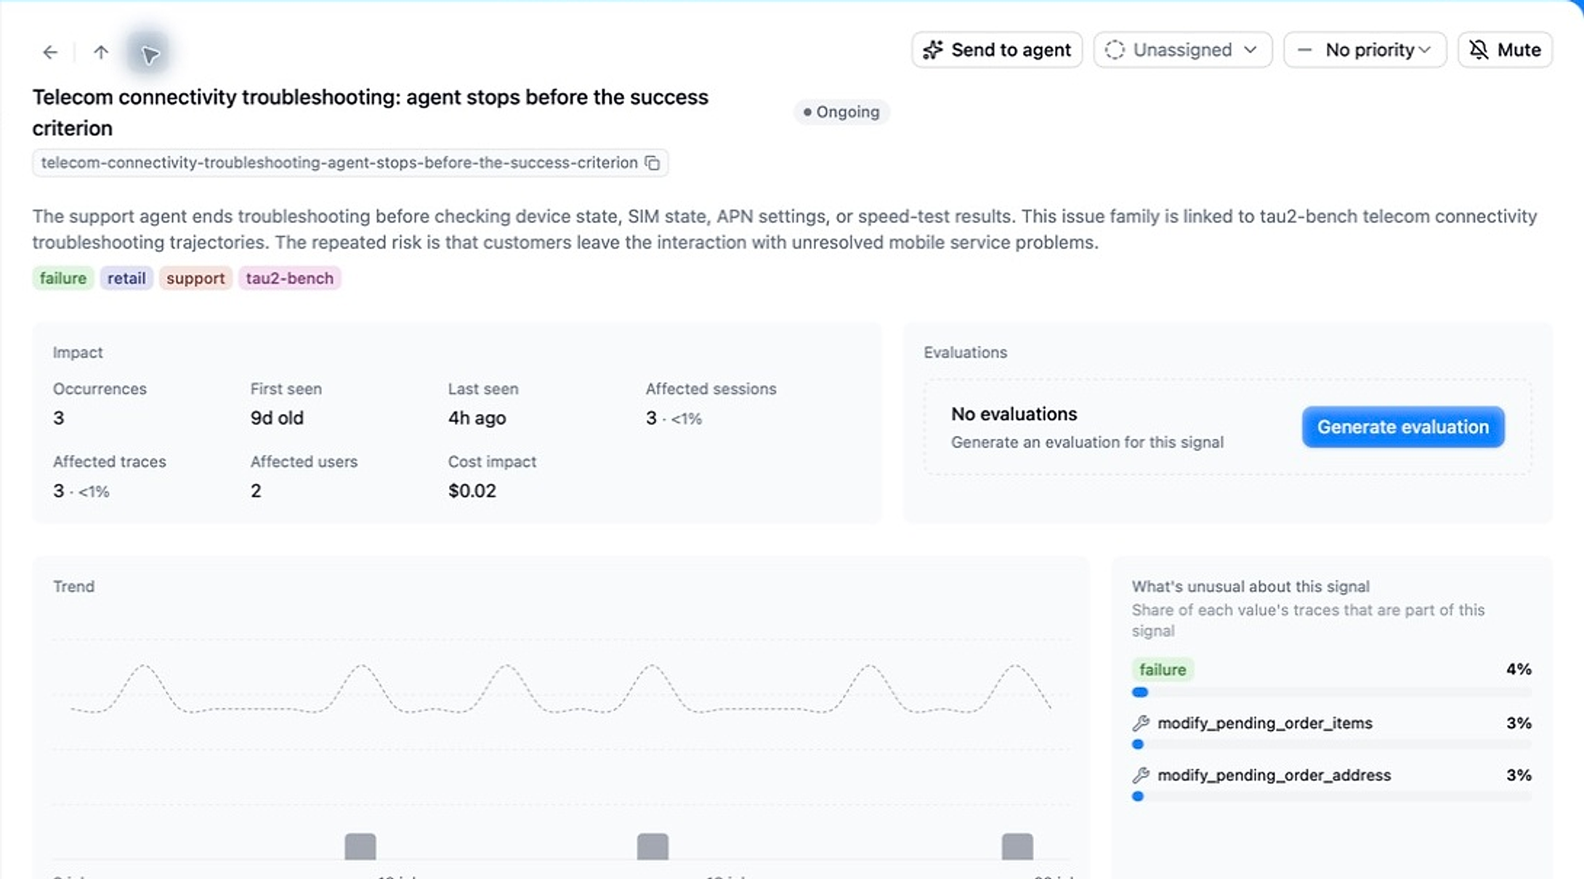Click the Trend panel label
Screen dimensions: 1584x879
[73, 586]
